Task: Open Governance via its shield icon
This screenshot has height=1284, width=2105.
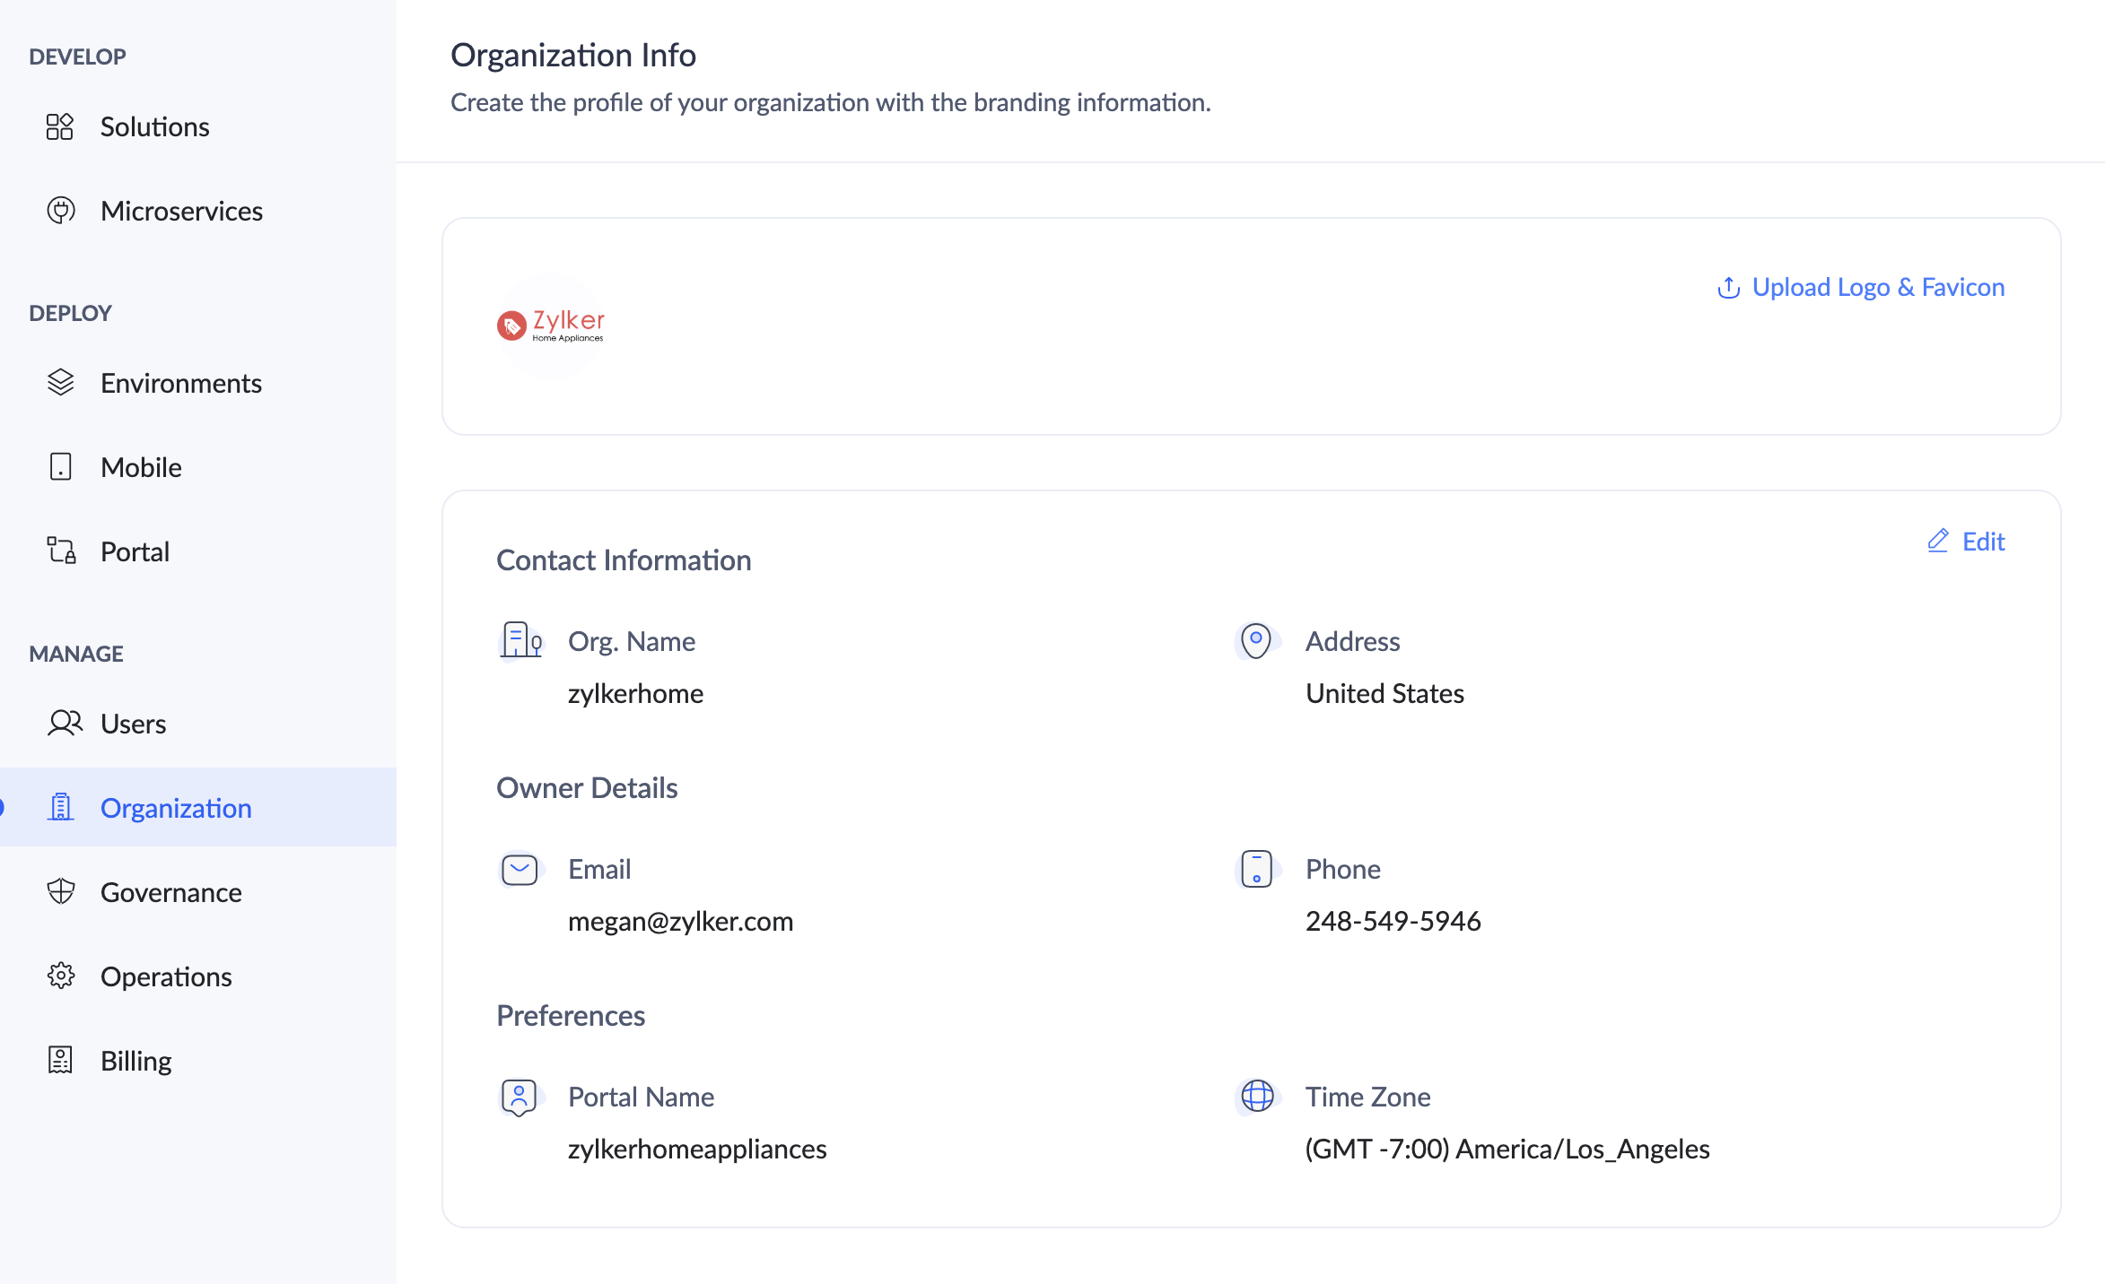Action: tap(60, 892)
